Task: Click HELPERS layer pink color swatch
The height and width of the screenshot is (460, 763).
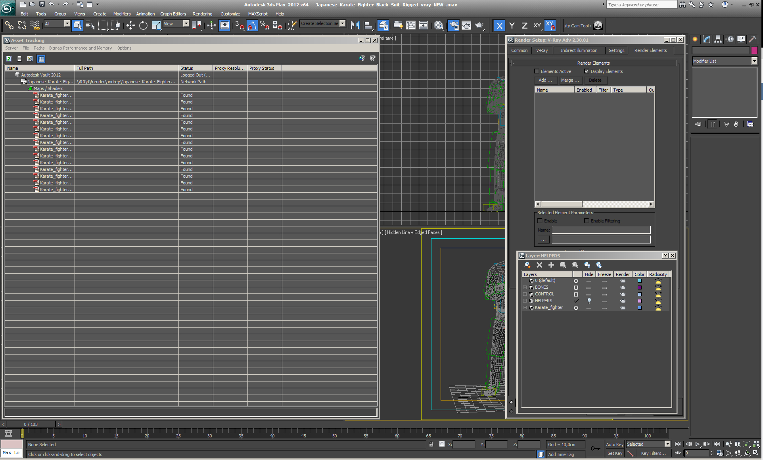Action: (639, 301)
